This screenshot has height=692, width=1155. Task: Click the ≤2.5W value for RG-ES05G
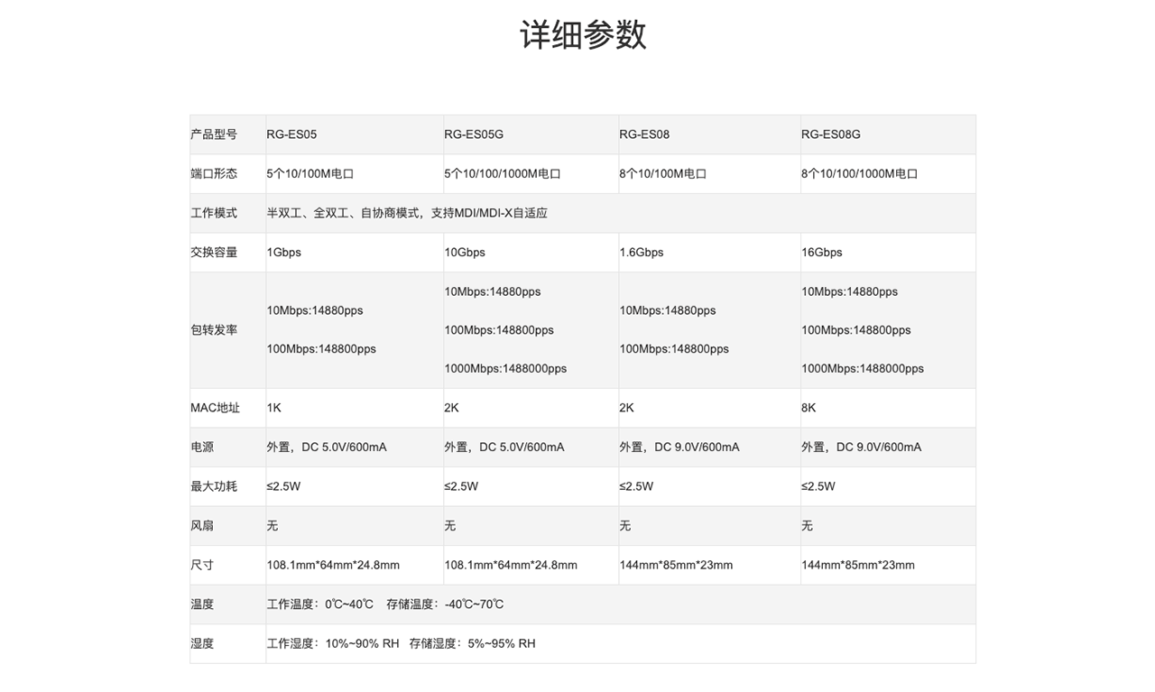click(x=461, y=486)
